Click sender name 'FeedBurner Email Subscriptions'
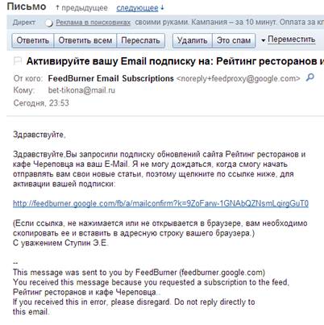Image resolution: width=324 pixels, height=325 pixels. tap(110, 78)
